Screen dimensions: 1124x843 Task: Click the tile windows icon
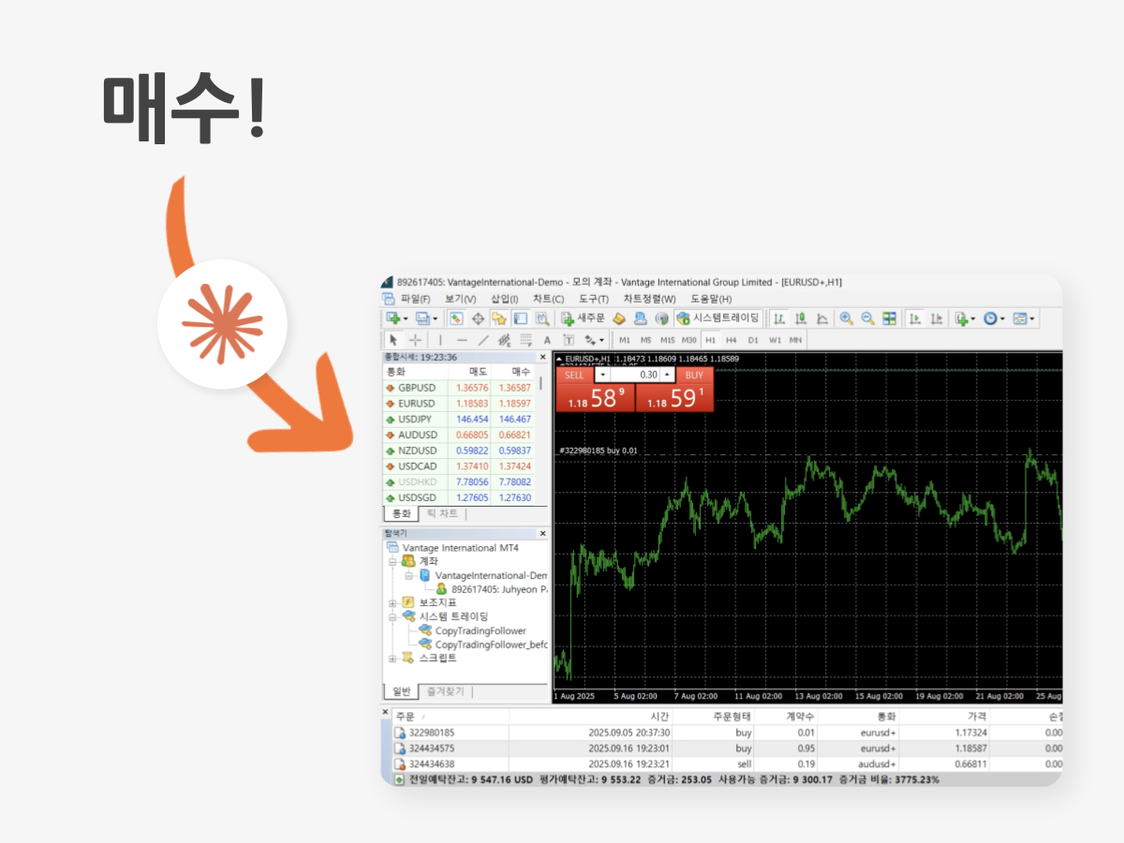889,318
